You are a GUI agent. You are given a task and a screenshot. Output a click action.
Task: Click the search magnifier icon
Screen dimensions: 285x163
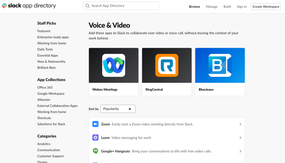click(x=87, y=6)
